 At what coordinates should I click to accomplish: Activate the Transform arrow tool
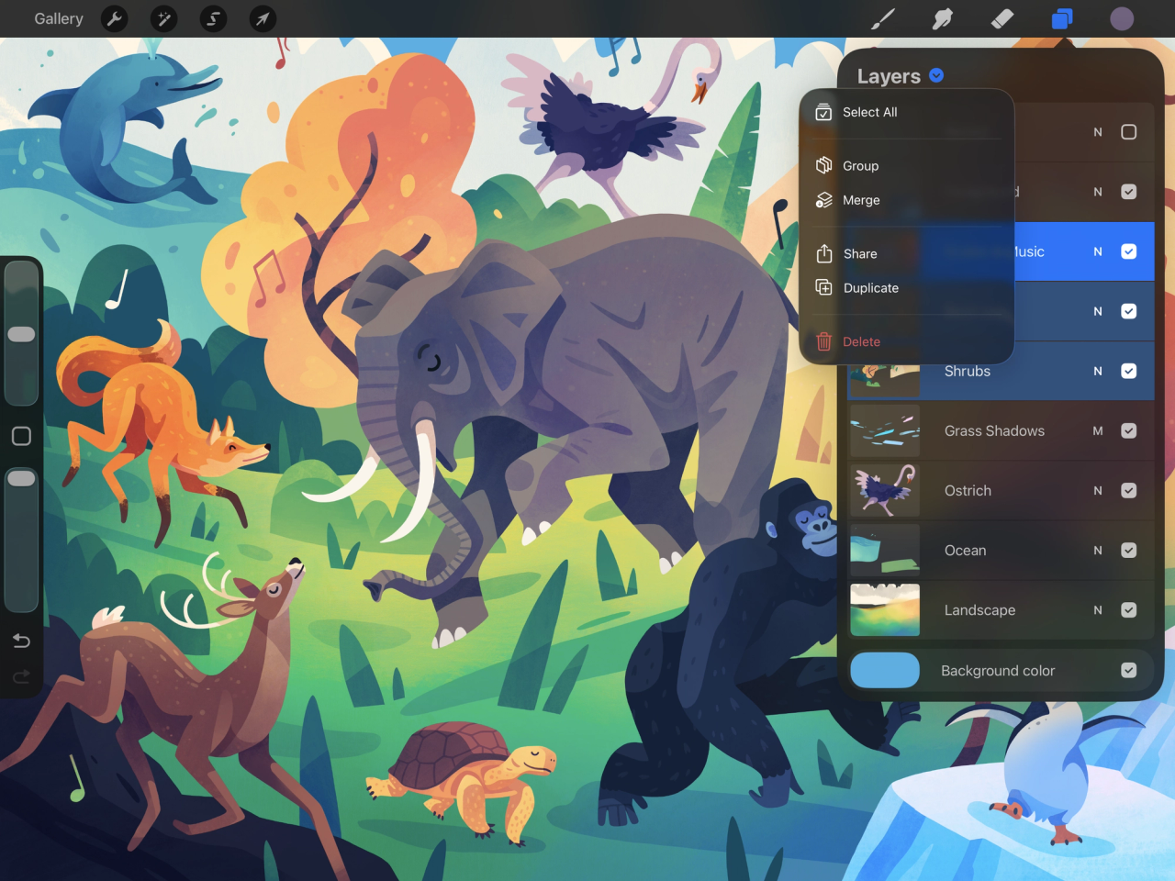[263, 18]
